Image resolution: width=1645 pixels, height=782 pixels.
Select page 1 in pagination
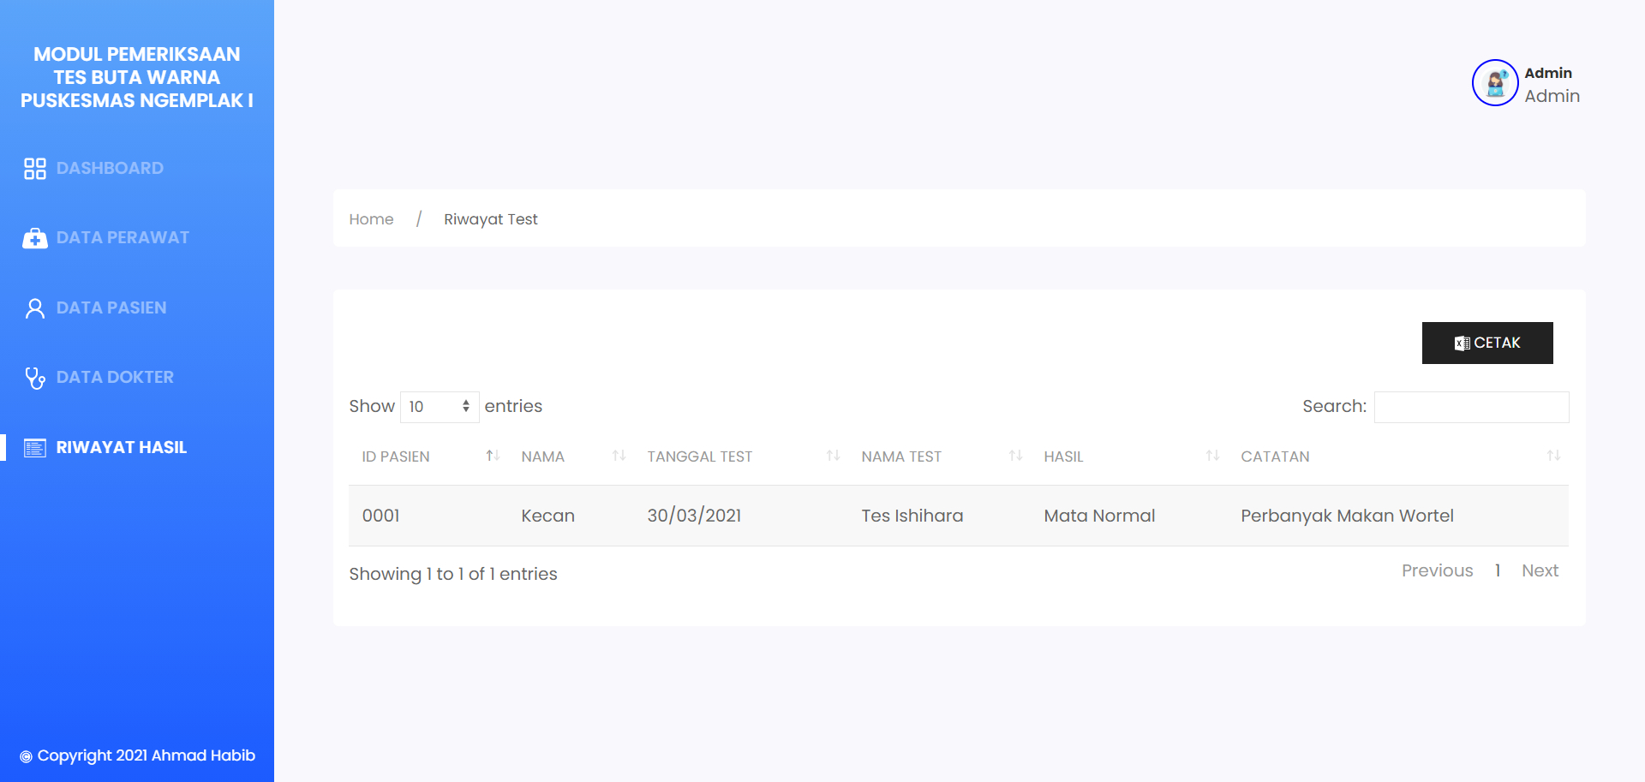[x=1497, y=571]
